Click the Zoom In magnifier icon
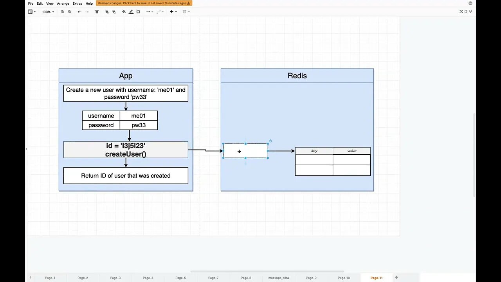The height and width of the screenshot is (282, 501). [63, 12]
